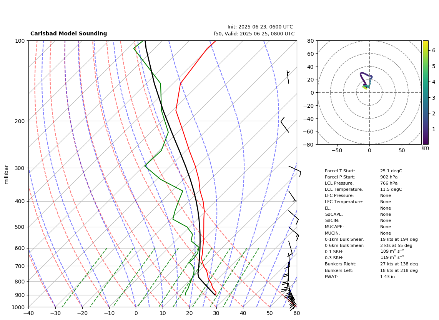Image resolution: width=439 pixels, height=320 pixels.
Task: Select the "PWAT:" label
Action: [331, 277]
